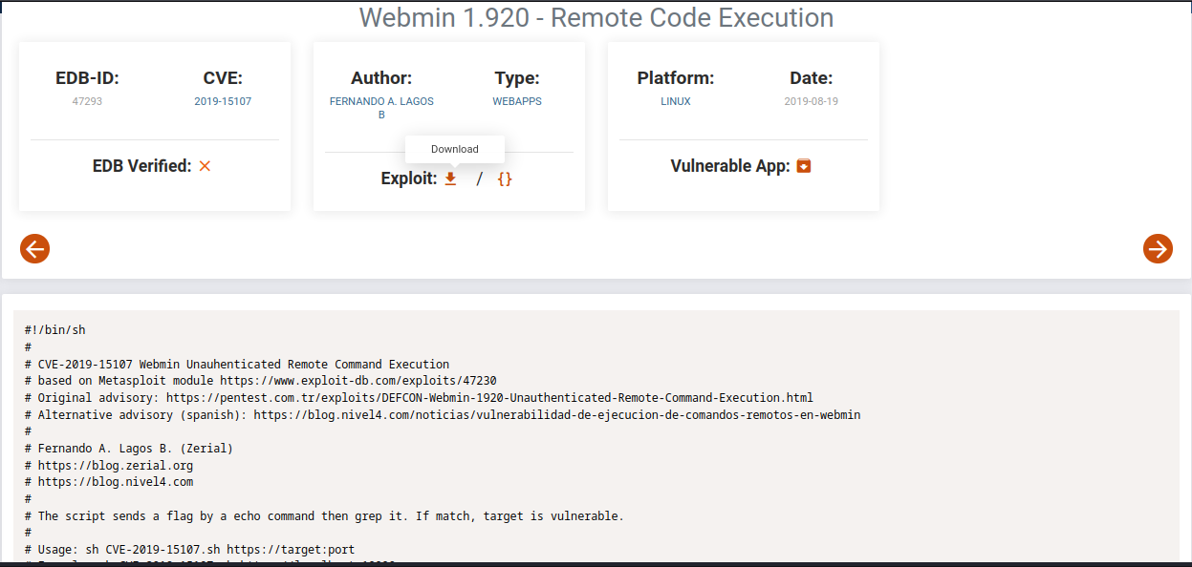Image resolution: width=1192 pixels, height=567 pixels.
Task: Click the #!/bin/sh line in code block
Action: pos(55,330)
